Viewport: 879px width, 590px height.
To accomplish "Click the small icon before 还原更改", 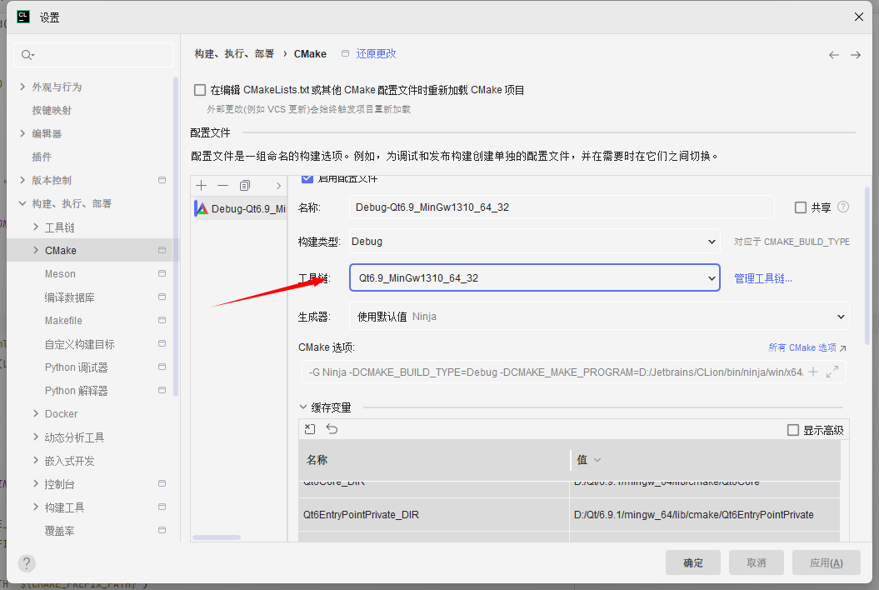I will tap(345, 54).
